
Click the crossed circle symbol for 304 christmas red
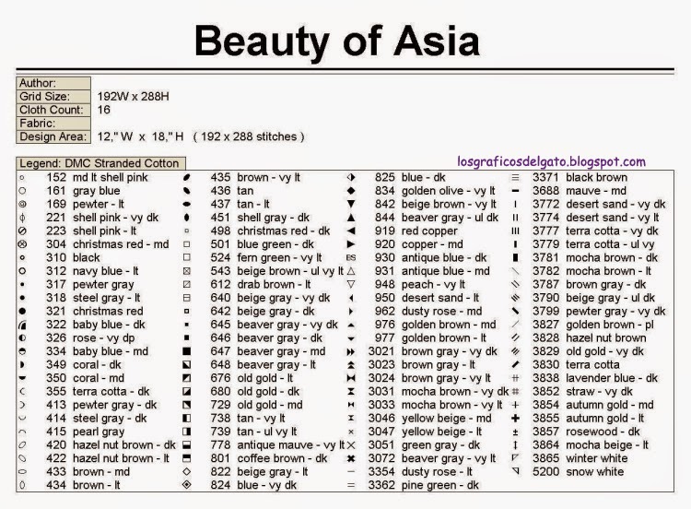coord(22,244)
